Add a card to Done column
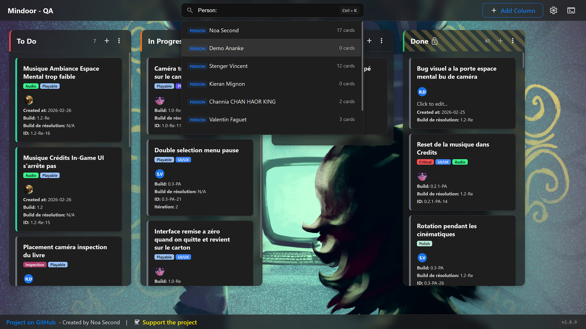The height and width of the screenshot is (329, 586). 501,41
